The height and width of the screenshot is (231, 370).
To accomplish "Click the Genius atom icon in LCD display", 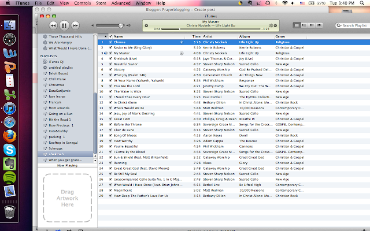I will pyautogui.click(x=271, y=25).
